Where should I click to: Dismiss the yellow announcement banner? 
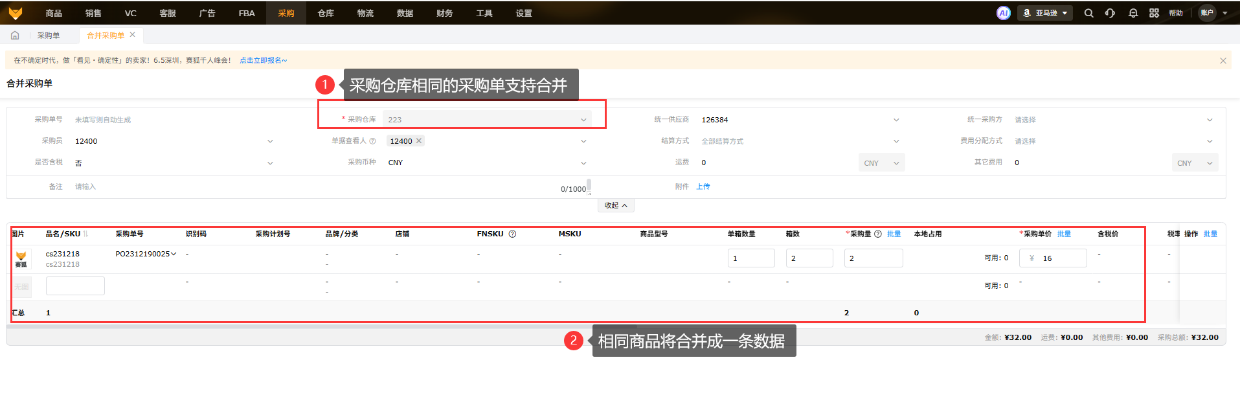[x=1223, y=61]
